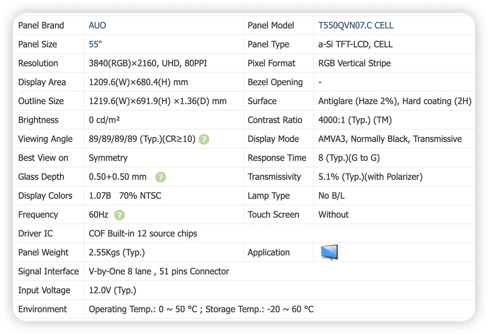
Task: Click the help icon next to Viewing Angle
Action: coord(204,139)
